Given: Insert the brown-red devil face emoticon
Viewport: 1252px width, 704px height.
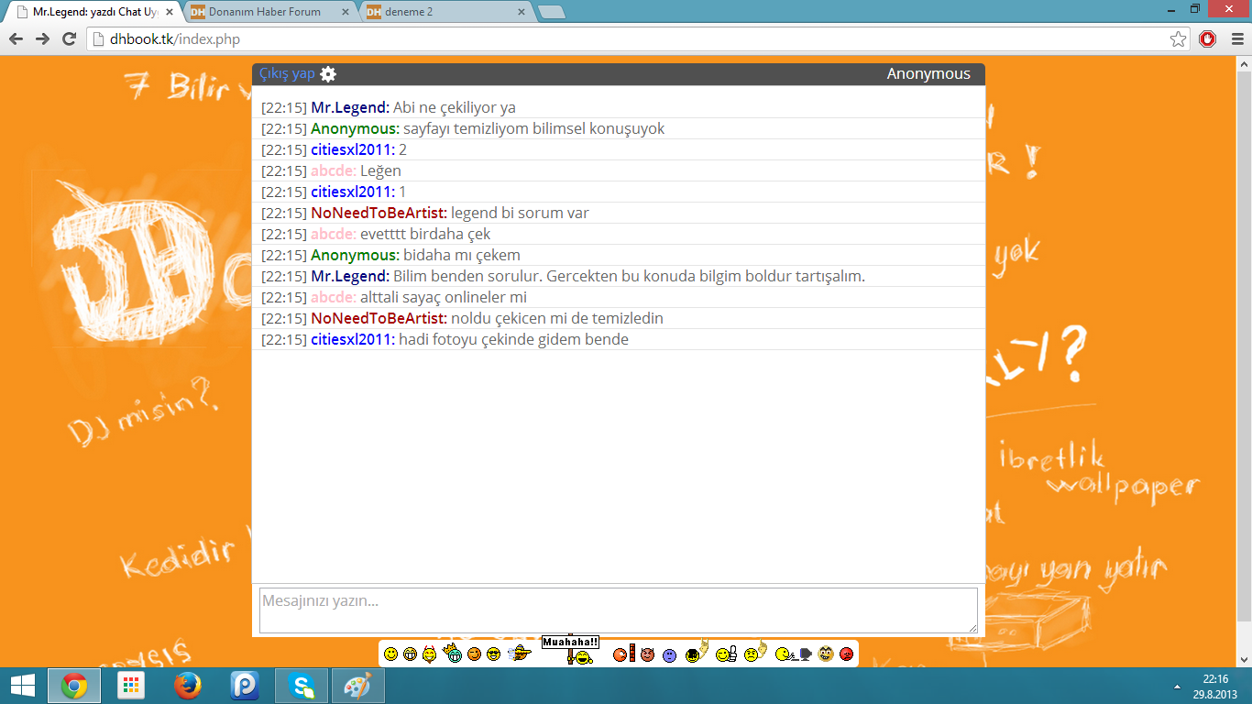Looking at the screenshot, I should 647,654.
